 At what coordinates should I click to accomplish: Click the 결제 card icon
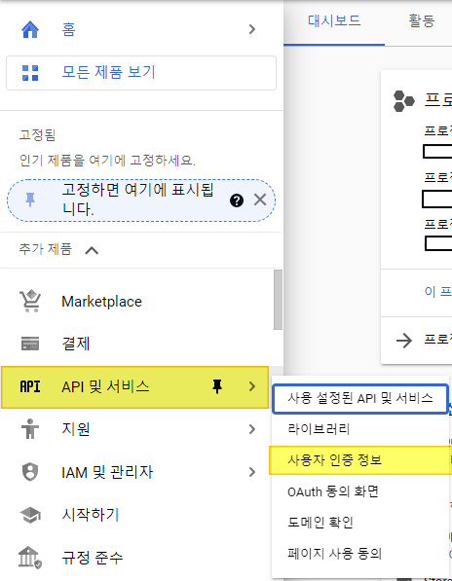(x=30, y=344)
